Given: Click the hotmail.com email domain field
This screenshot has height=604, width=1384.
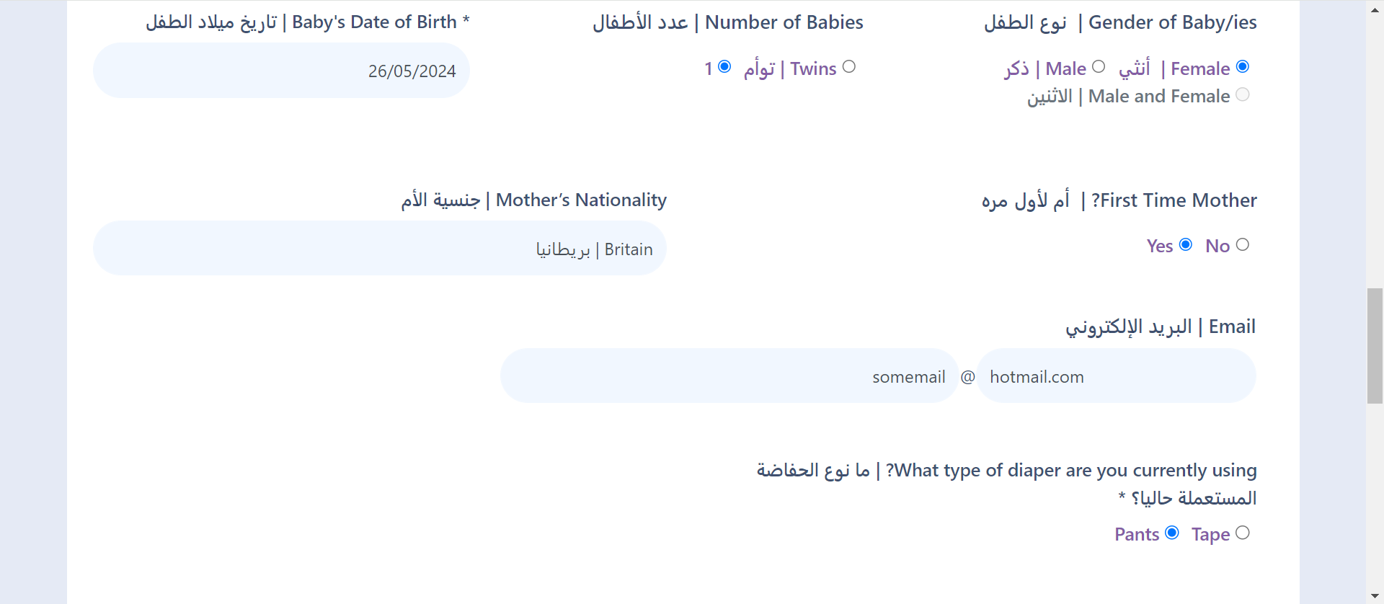Looking at the screenshot, I should point(1116,376).
